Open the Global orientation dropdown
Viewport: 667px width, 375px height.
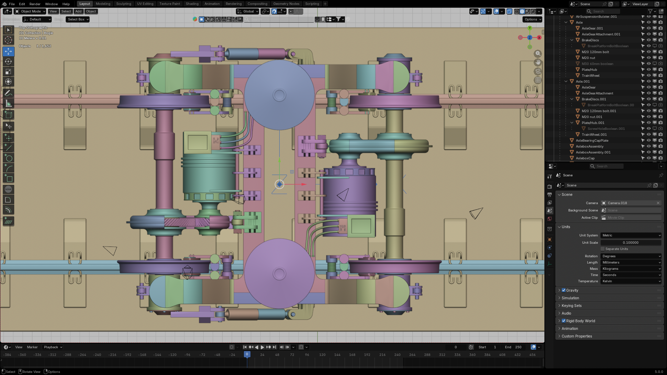point(248,11)
